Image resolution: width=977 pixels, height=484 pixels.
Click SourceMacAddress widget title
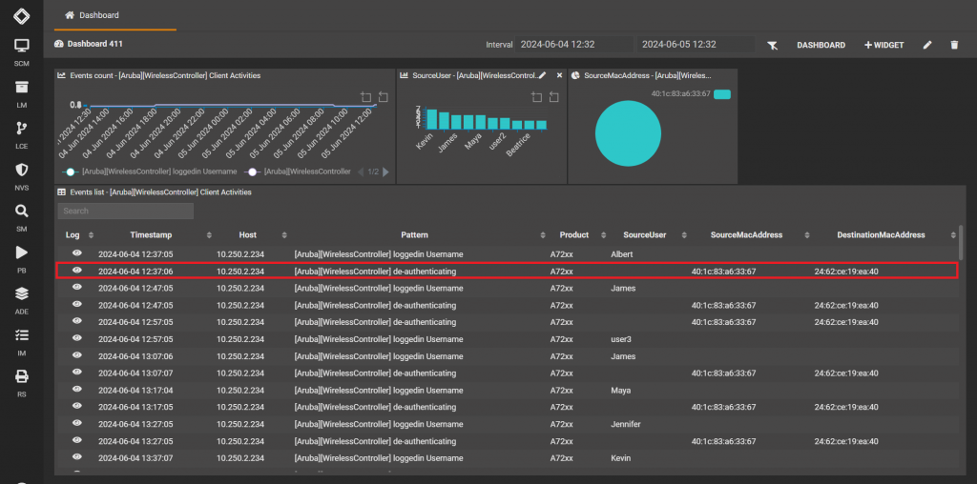click(648, 75)
